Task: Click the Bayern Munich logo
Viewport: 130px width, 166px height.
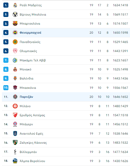Action: coord(15,124)
